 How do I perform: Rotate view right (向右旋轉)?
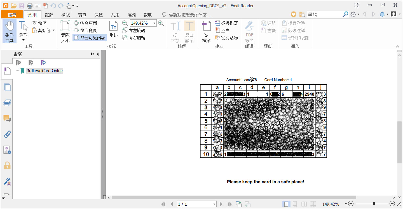click(134, 38)
